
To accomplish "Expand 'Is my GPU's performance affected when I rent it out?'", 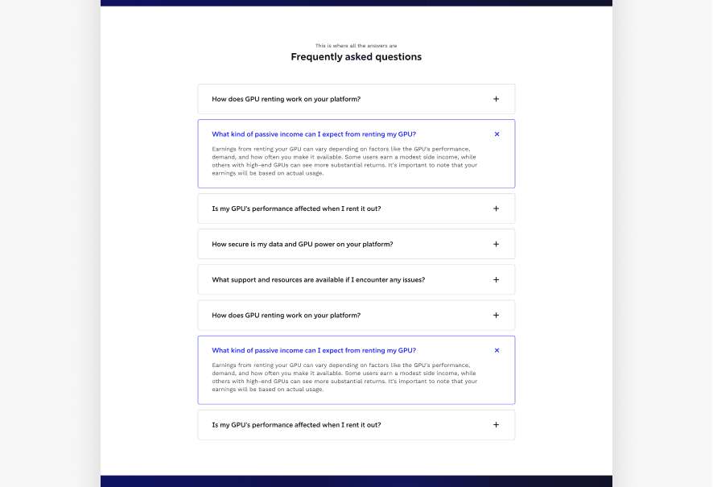I will (x=356, y=208).
